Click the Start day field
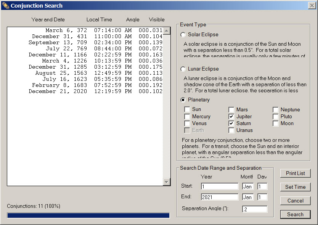The width and height of the screenshot is (318, 225). pos(262,186)
